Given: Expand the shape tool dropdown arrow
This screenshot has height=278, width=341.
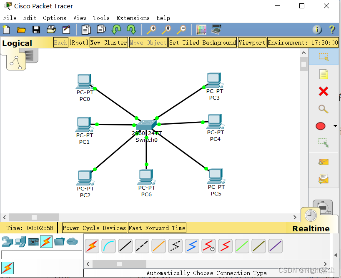Looking at the screenshot, I should (335, 126).
